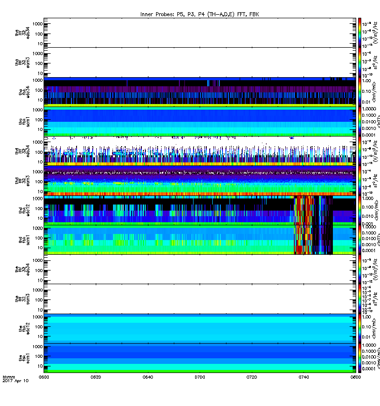
Task: Click the 0700 time tick label
Action: 200,377
